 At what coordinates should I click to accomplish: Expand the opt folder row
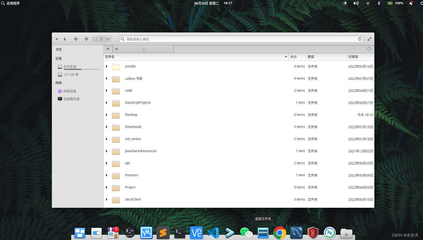[x=107, y=163]
